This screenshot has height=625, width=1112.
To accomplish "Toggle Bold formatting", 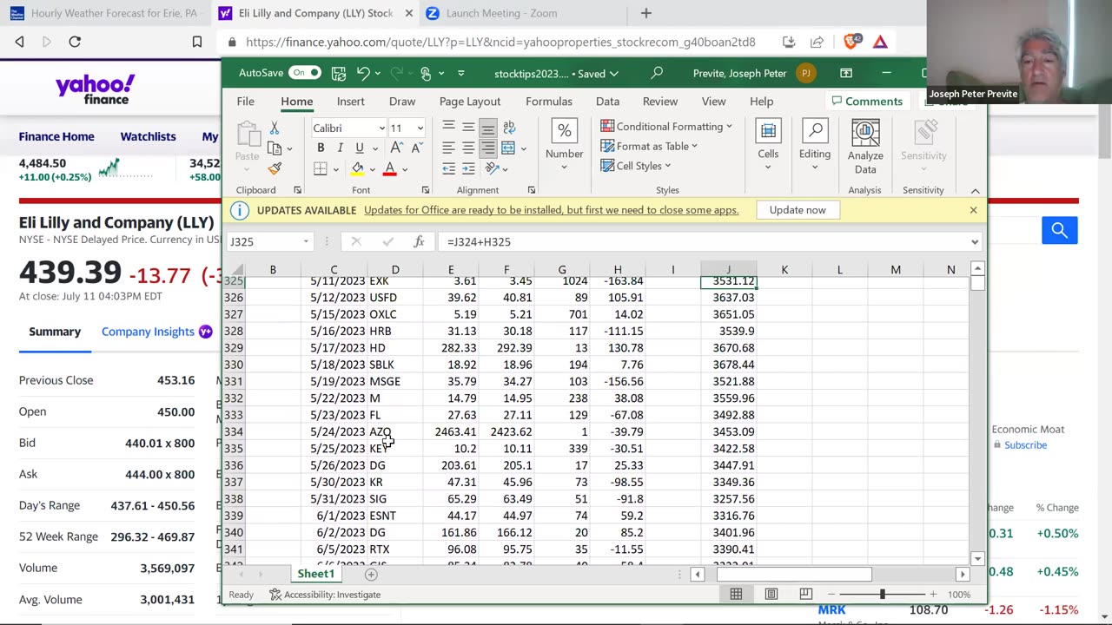I will pos(321,148).
